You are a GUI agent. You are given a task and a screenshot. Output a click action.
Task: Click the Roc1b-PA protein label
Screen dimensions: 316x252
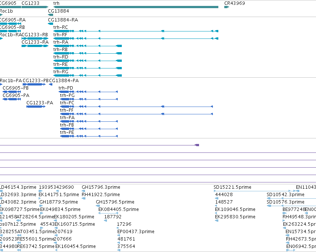pos(11,81)
